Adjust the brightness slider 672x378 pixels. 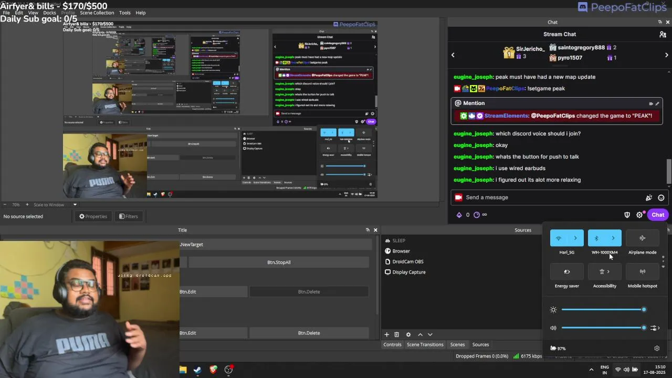pos(603,310)
